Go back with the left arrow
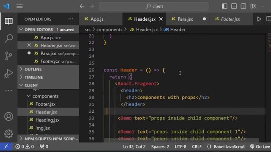Screen dimensions: 271x152 pyautogui.click(x=82, y=6)
